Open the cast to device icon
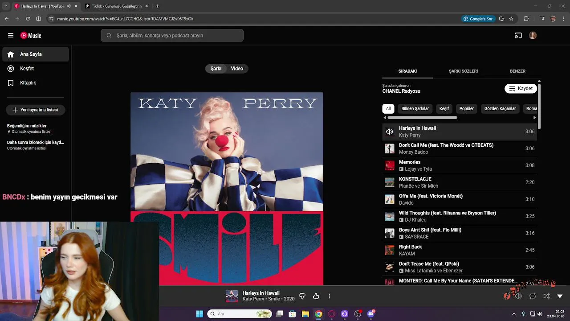Screen dimensions: 570x321 [x=518, y=36]
